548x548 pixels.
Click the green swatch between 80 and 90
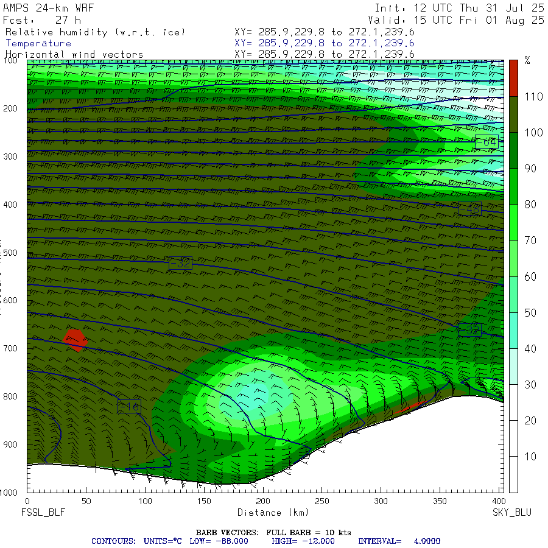pos(513,186)
